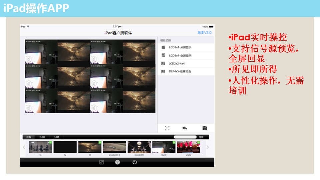Open help with the question mark icon
The height and width of the screenshot is (180, 320).
[117, 162]
